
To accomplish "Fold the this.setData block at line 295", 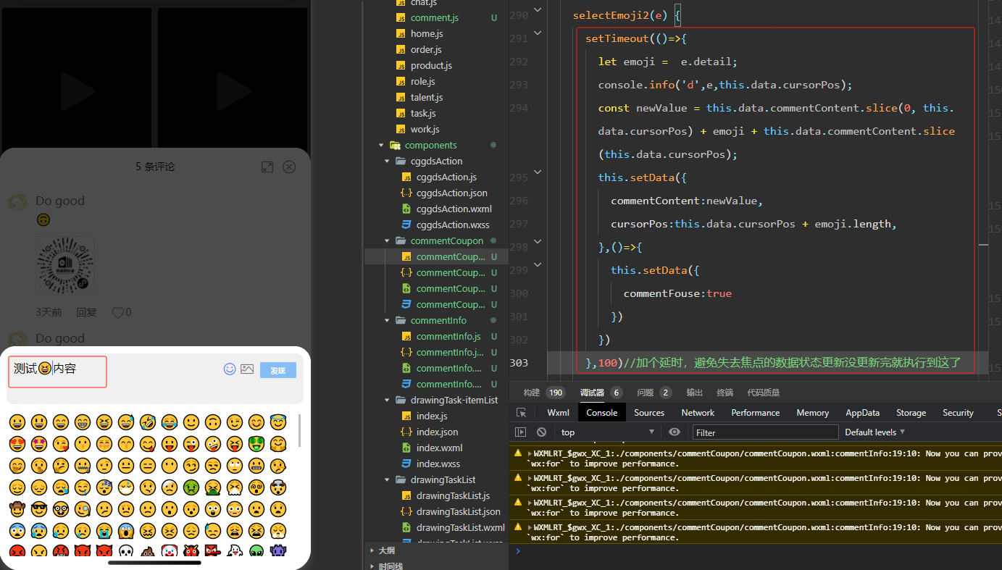I will [x=538, y=172].
